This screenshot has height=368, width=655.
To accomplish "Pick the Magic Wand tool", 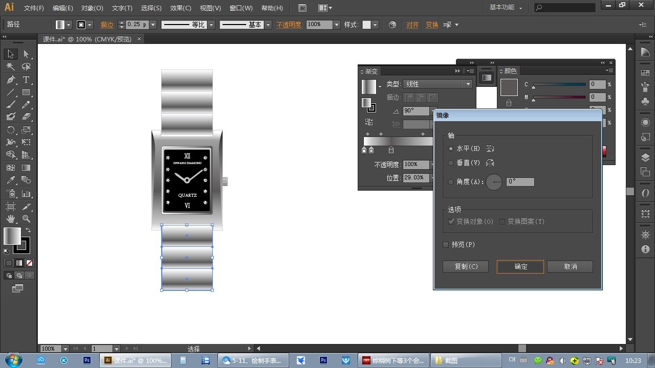I will [x=11, y=66].
